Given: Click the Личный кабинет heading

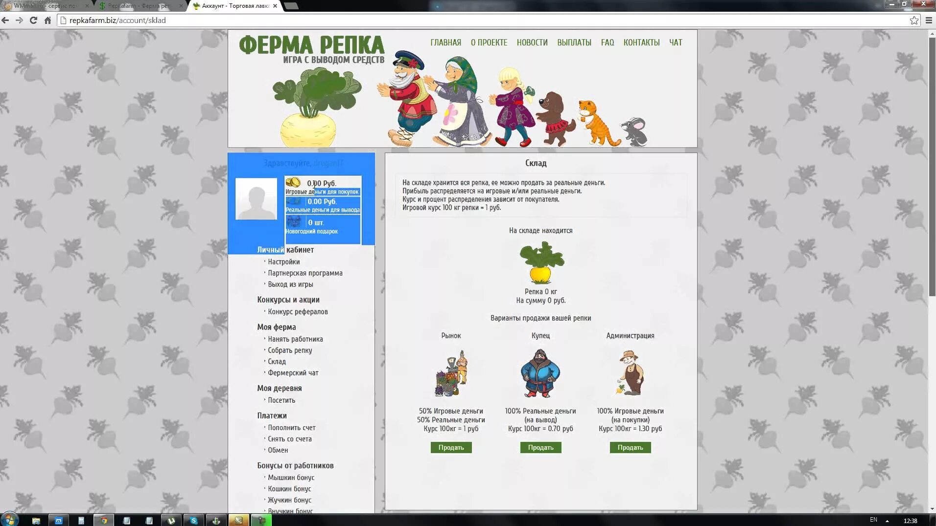Looking at the screenshot, I should tap(285, 249).
